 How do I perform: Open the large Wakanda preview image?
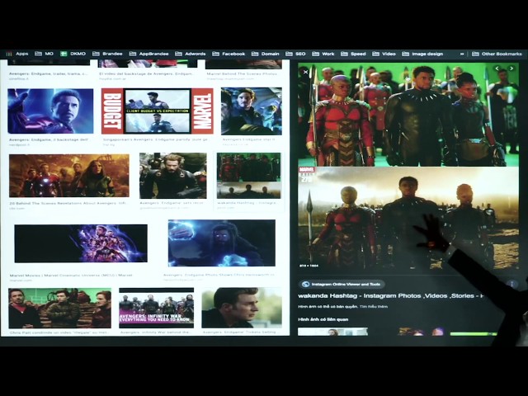(x=408, y=167)
